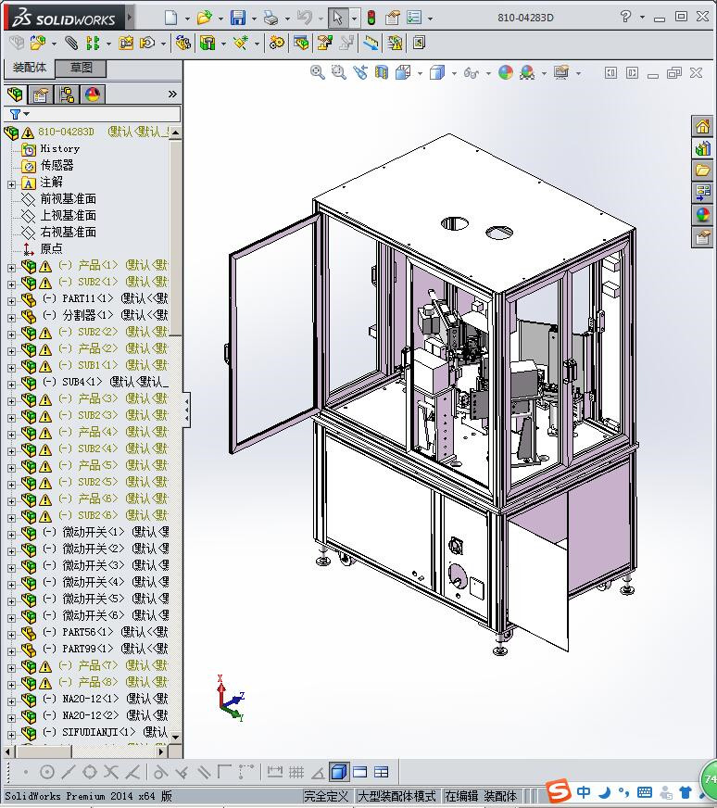Click the Move Component icon
This screenshot has height=808, width=717.
tap(147, 43)
